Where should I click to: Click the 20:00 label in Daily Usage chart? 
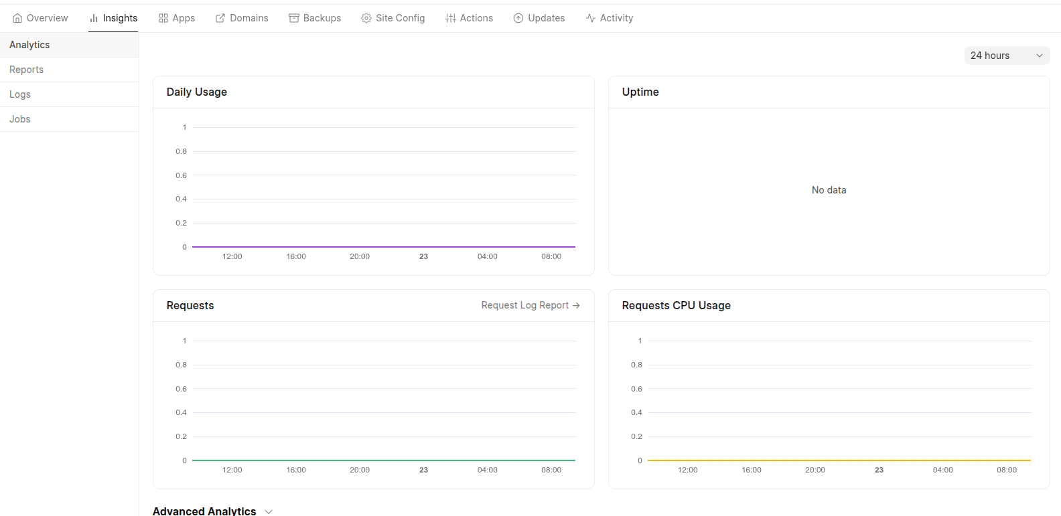coord(360,256)
